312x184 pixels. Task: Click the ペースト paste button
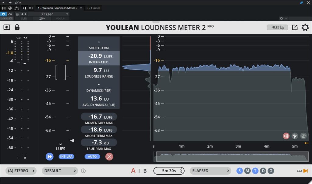coord(60,18)
